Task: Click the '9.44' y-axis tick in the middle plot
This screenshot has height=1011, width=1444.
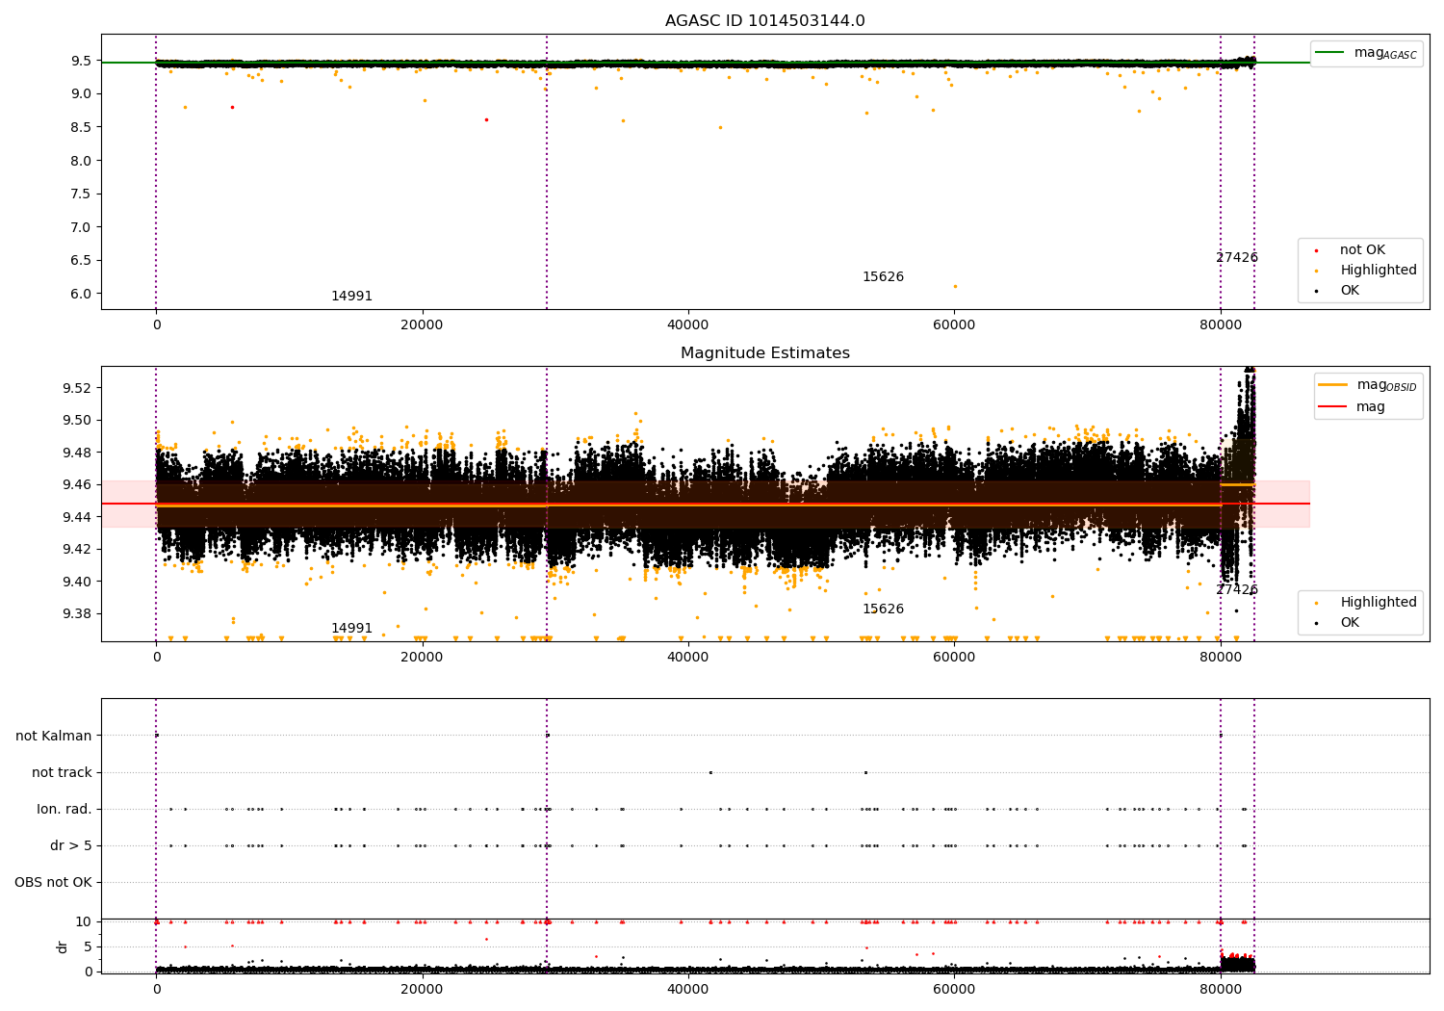Action: point(78,517)
